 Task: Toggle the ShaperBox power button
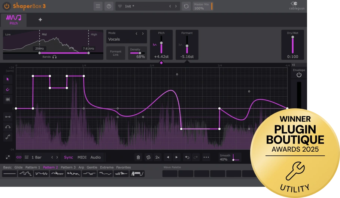click(7, 6)
